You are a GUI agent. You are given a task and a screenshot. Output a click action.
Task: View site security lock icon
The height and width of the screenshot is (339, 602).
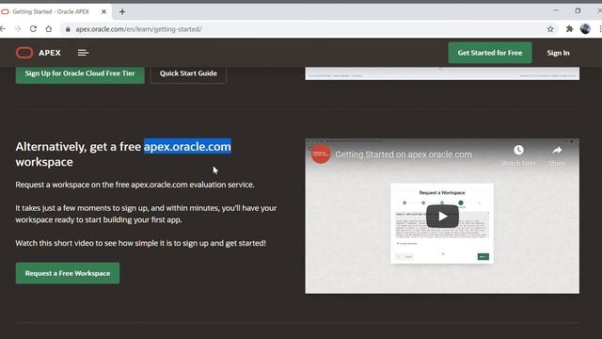pos(68,29)
